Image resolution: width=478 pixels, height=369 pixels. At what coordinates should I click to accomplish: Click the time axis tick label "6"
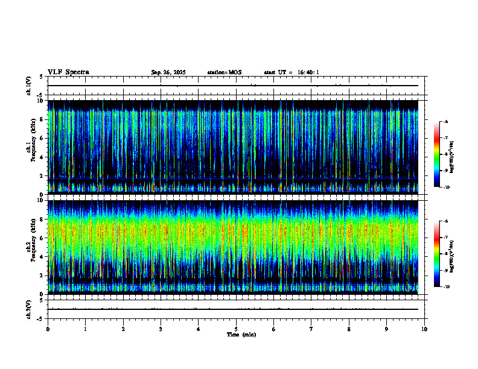(x=274, y=329)
